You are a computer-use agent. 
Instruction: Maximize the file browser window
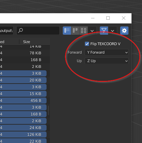(108, 18)
